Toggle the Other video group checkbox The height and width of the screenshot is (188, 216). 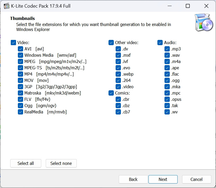click(x=111, y=43)
